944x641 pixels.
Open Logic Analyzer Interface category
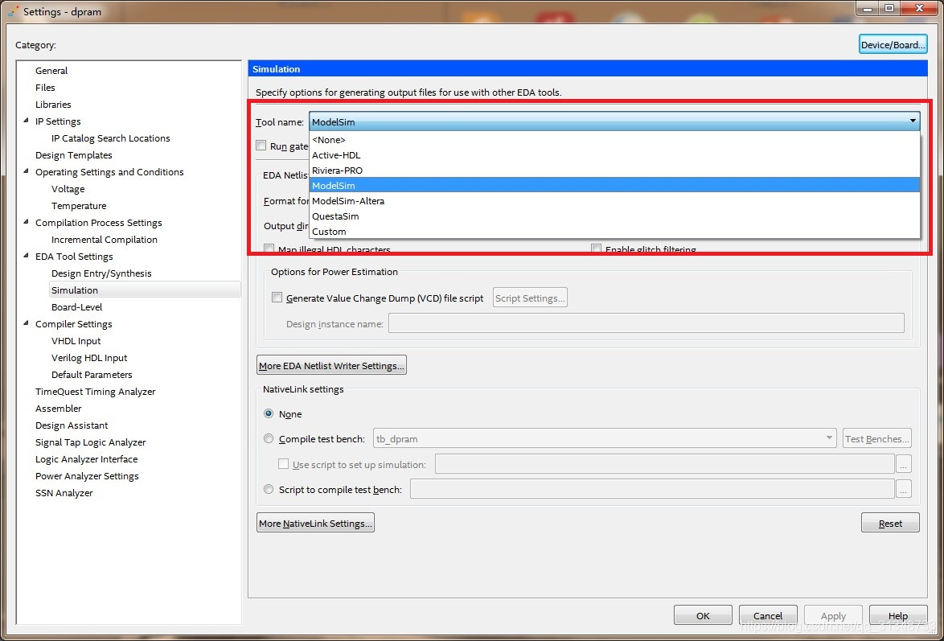click(86, 458)
